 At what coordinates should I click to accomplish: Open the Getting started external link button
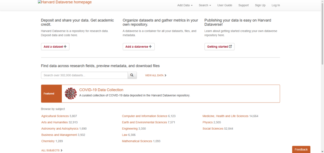pos(220,47)
